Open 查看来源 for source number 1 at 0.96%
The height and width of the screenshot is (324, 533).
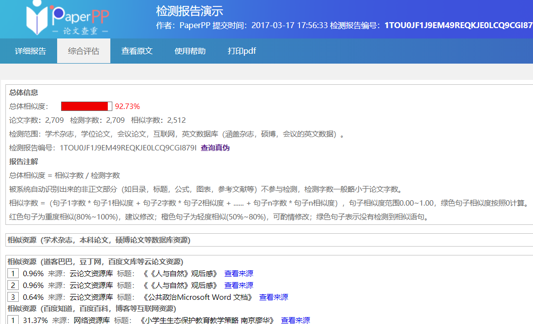(238, 274)
